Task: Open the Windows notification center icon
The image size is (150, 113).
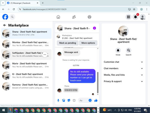Action: pyautogui.click(x=145, y=110)
